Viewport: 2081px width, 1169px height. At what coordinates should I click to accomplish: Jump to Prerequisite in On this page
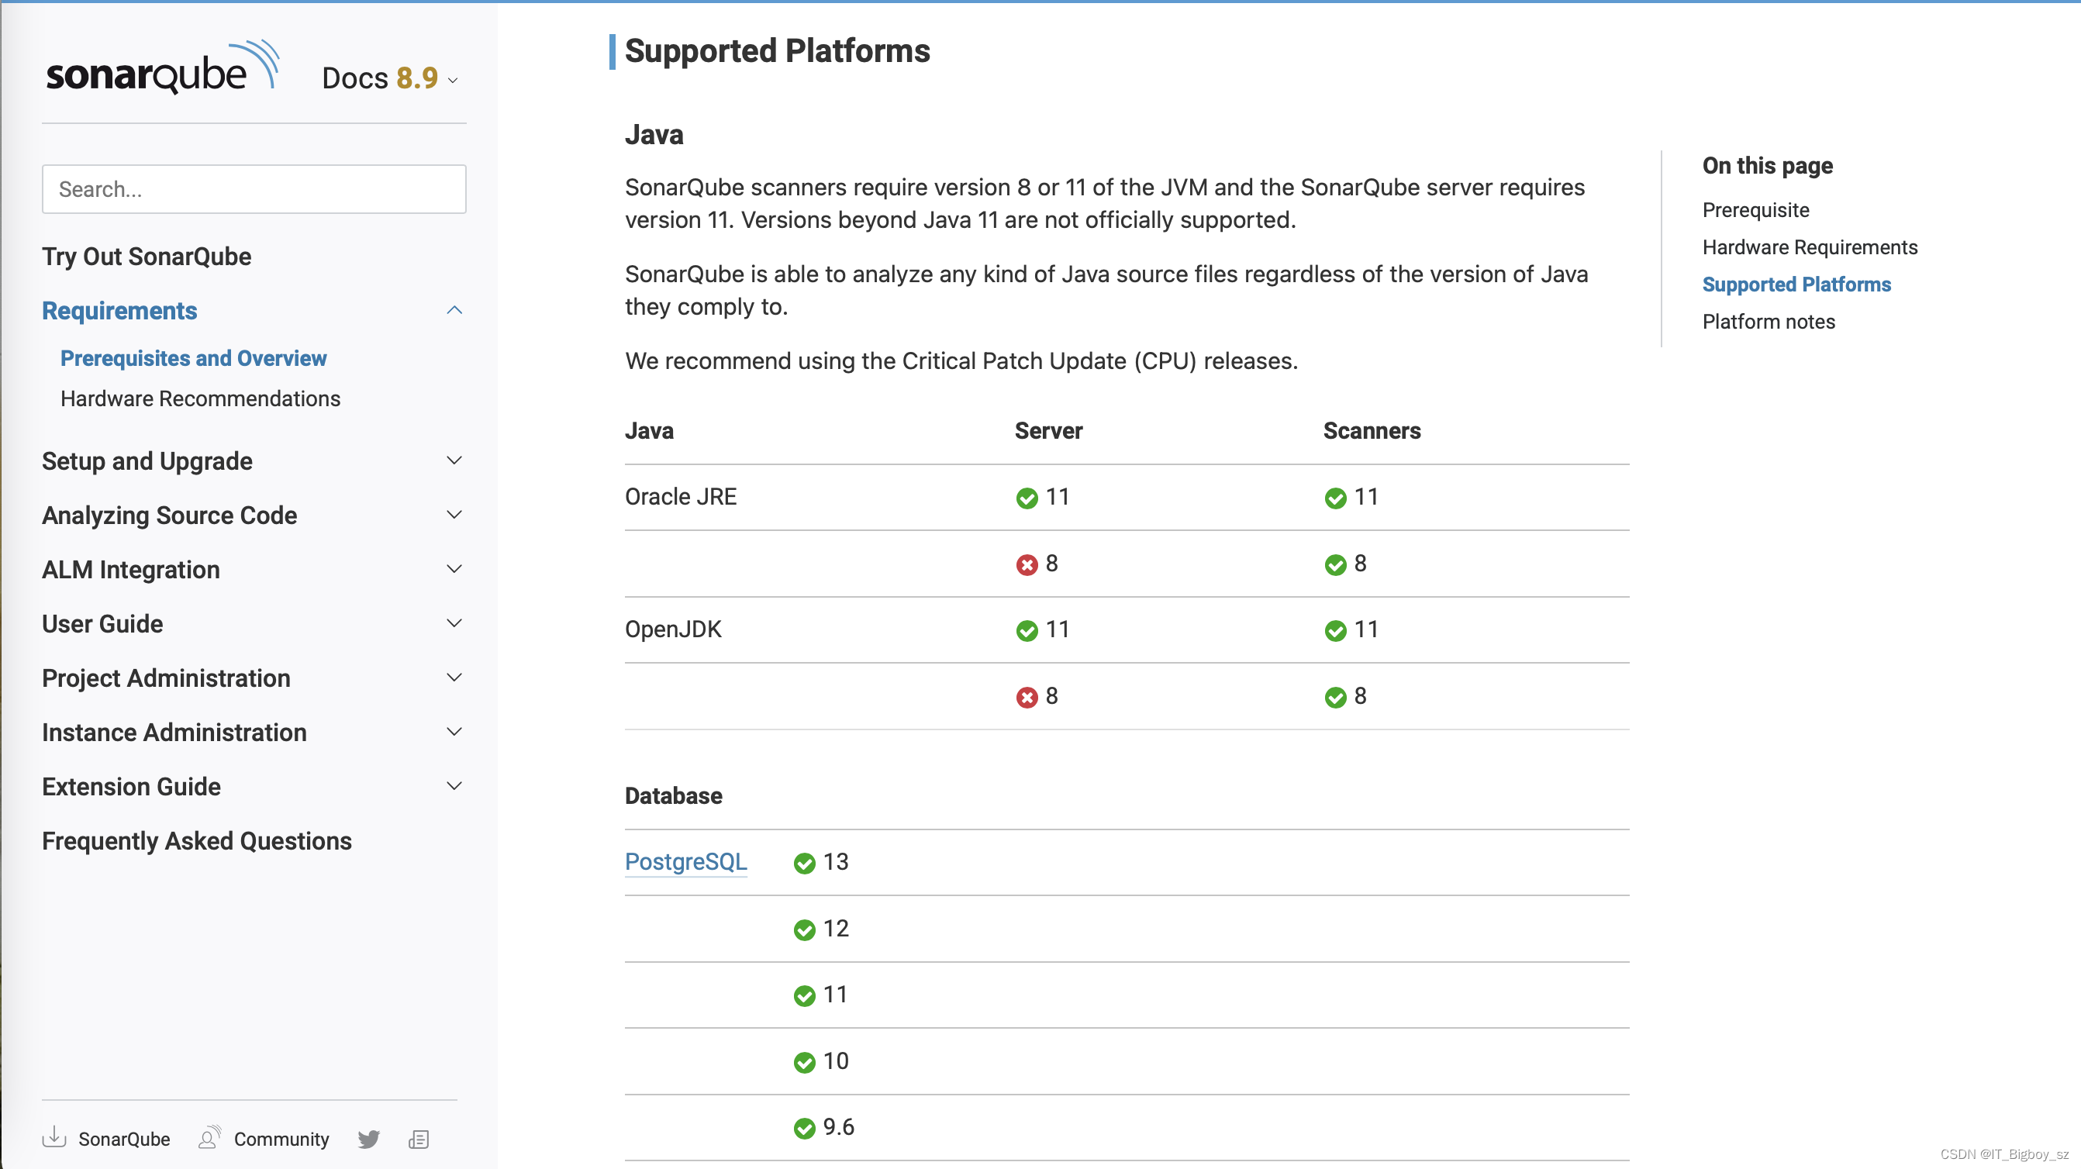click(1755, 210)
